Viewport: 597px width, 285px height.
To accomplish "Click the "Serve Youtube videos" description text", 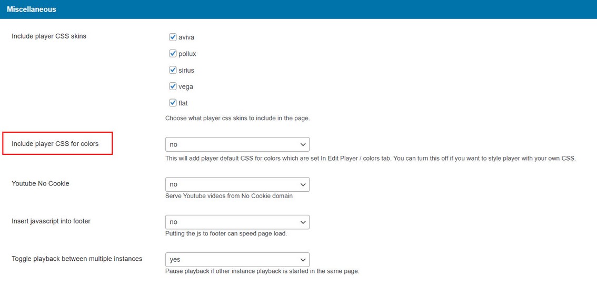I will click(x=229, y=196).
